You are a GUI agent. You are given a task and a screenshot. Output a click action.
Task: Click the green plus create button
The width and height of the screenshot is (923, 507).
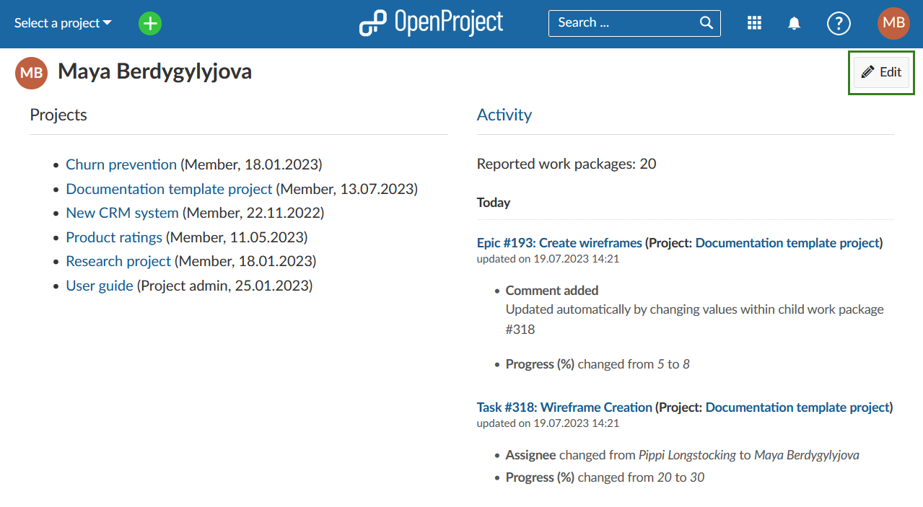pos(150,23)
